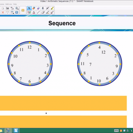This screenshot has width=133, height=133.
Task: Click number 10 on the left clock
Action: 15,56
